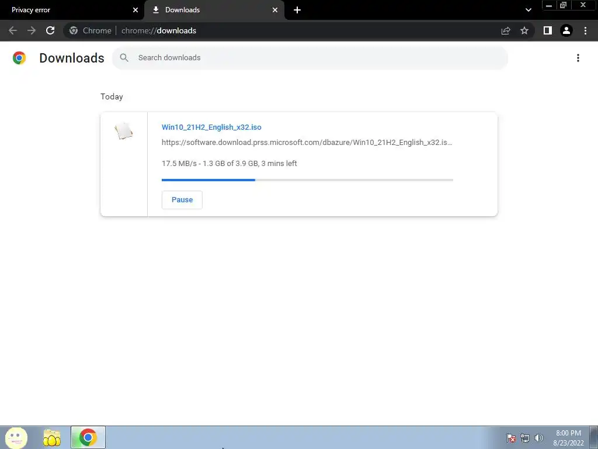Go back using the browser back arrow
The image size is (598, 449).
13,30
